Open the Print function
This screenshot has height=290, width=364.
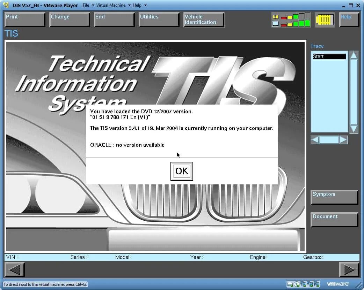(x=25, y=20)
